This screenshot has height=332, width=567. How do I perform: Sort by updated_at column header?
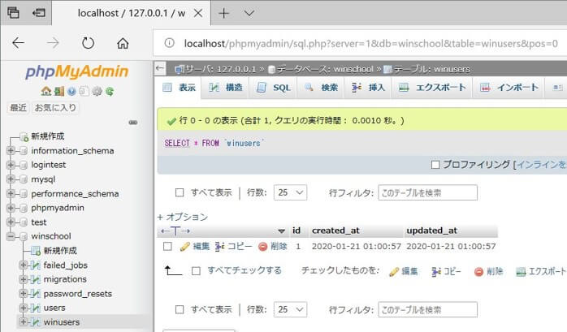pyautogui.click(x=432, y=231)
